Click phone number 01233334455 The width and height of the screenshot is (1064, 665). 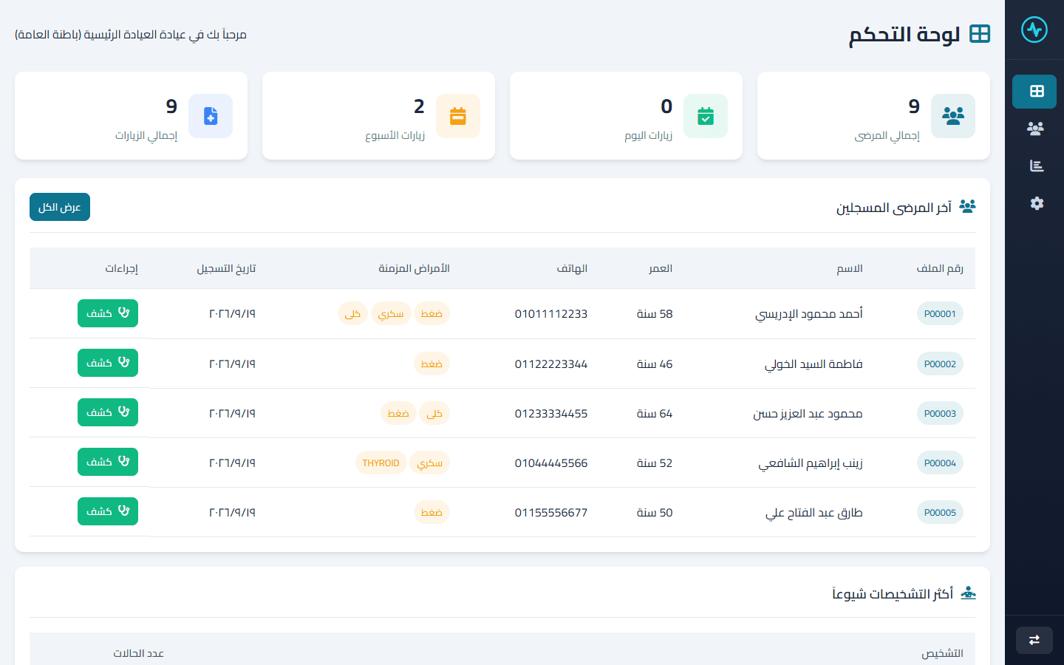point(551,414)
